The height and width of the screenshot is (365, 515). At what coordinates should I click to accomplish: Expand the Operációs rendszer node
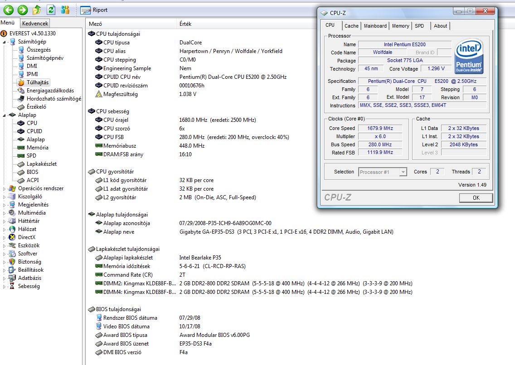(x=4, y=189)
